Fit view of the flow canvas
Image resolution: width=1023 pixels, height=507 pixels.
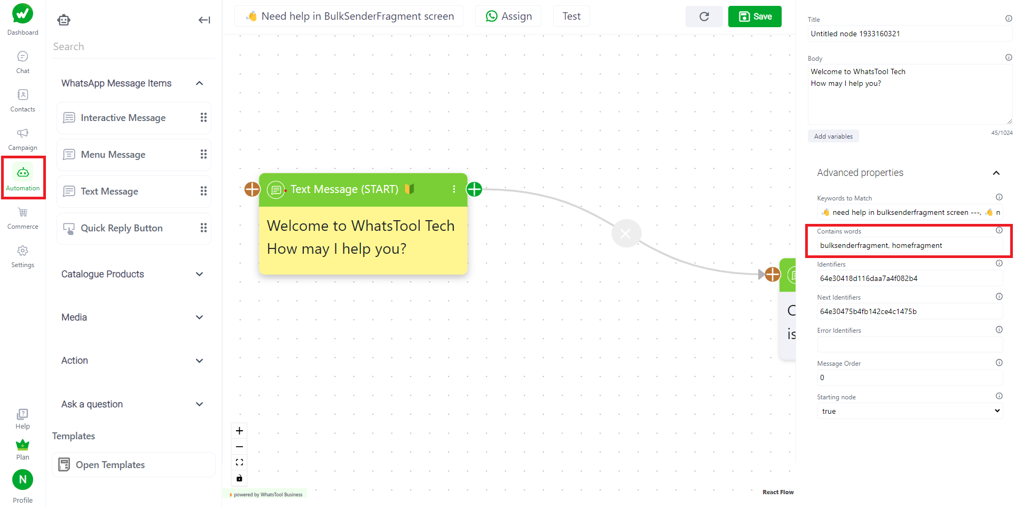pyautogui.click(x=239, y=462)
